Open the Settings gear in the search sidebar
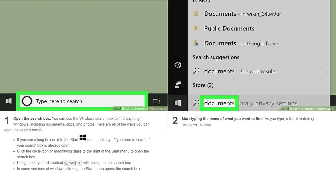Viewport: 336px width, 173px height. (178, 65)
